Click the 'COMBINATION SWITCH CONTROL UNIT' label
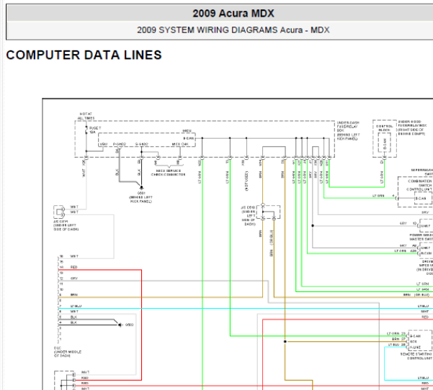This screenshot has width=433, height=390. pos(419,186)
